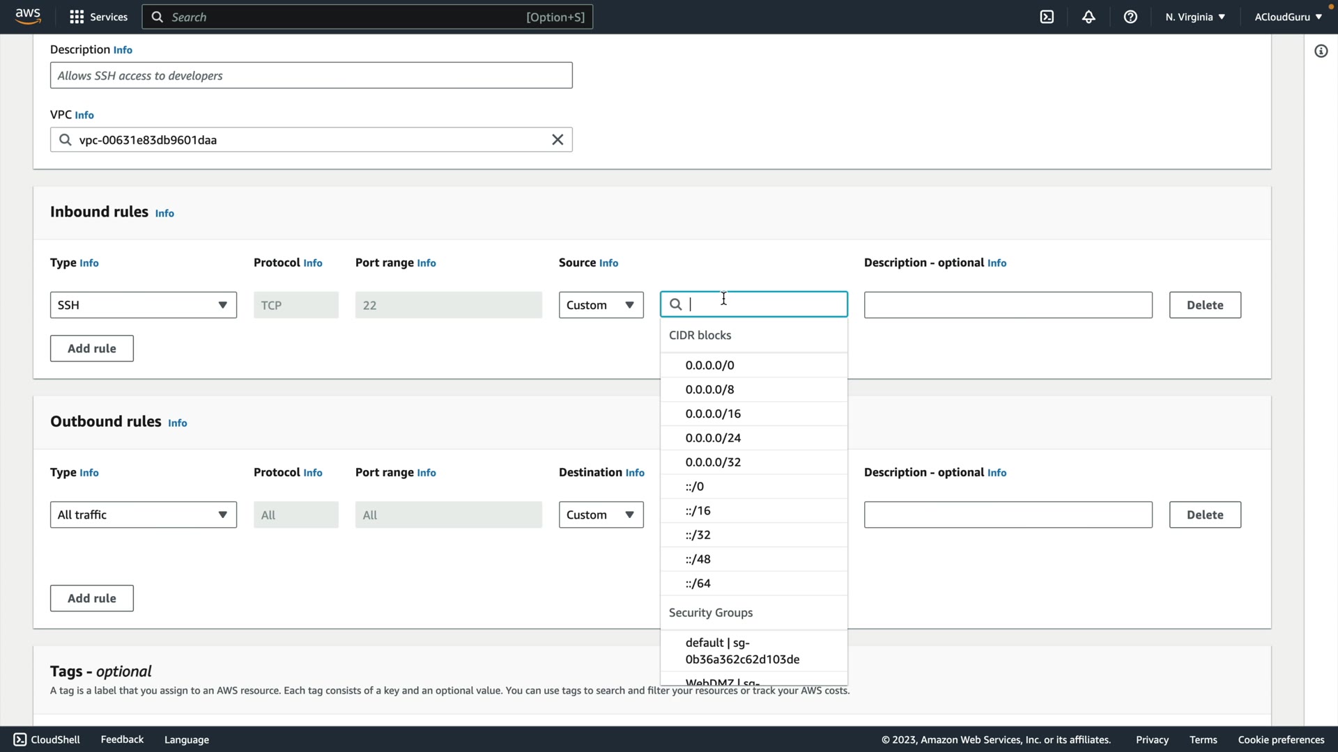Click Add rule under Inbound rules

coord(91,348)
